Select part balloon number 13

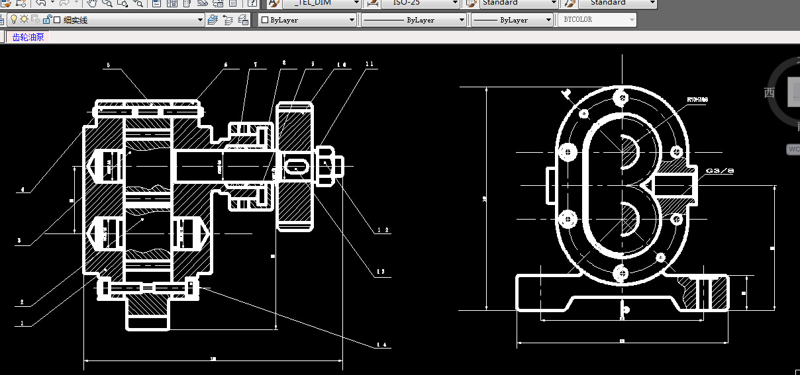point(380,272)
